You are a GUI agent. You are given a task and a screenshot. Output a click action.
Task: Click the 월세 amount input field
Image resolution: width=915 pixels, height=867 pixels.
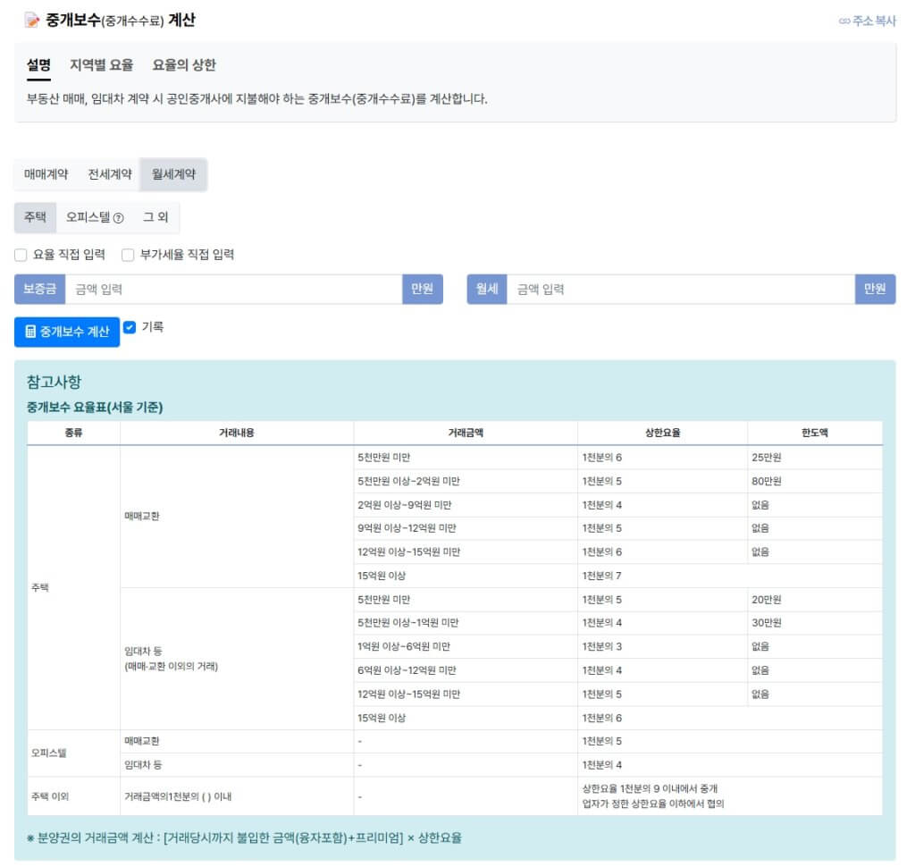tap(679, 289)
